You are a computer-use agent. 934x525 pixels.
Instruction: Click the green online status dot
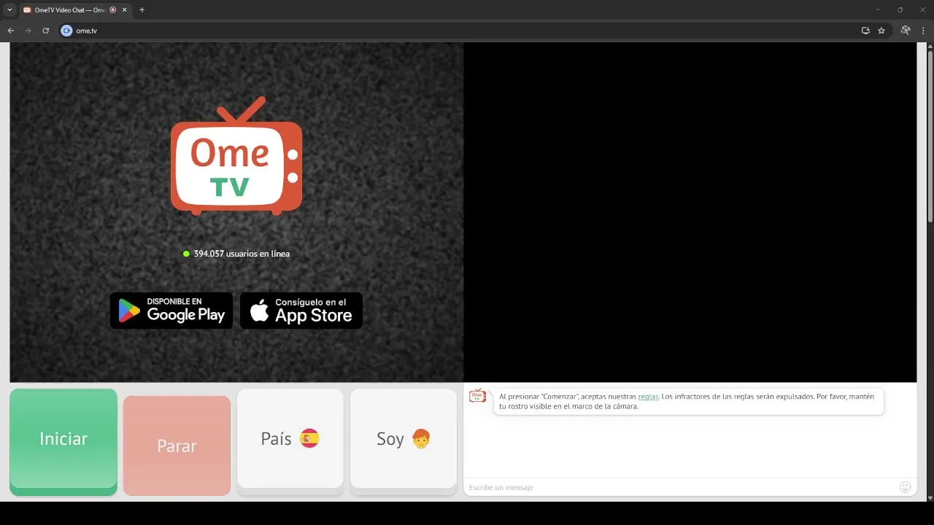(187, 254)
